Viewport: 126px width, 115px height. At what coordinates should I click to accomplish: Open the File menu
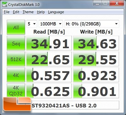coord(7,12)
